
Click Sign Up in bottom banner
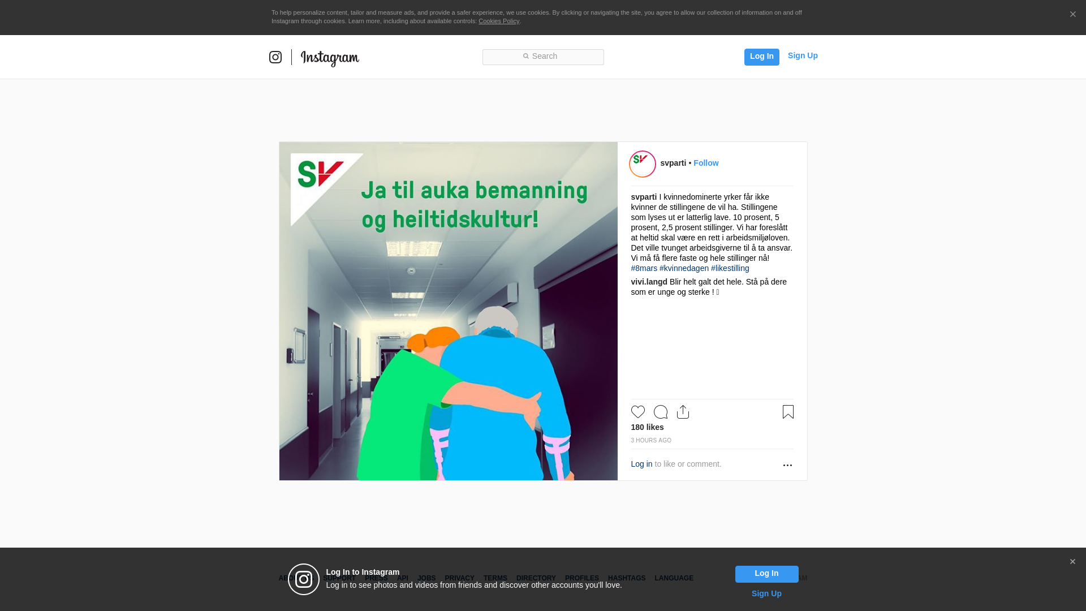[766, 593]
